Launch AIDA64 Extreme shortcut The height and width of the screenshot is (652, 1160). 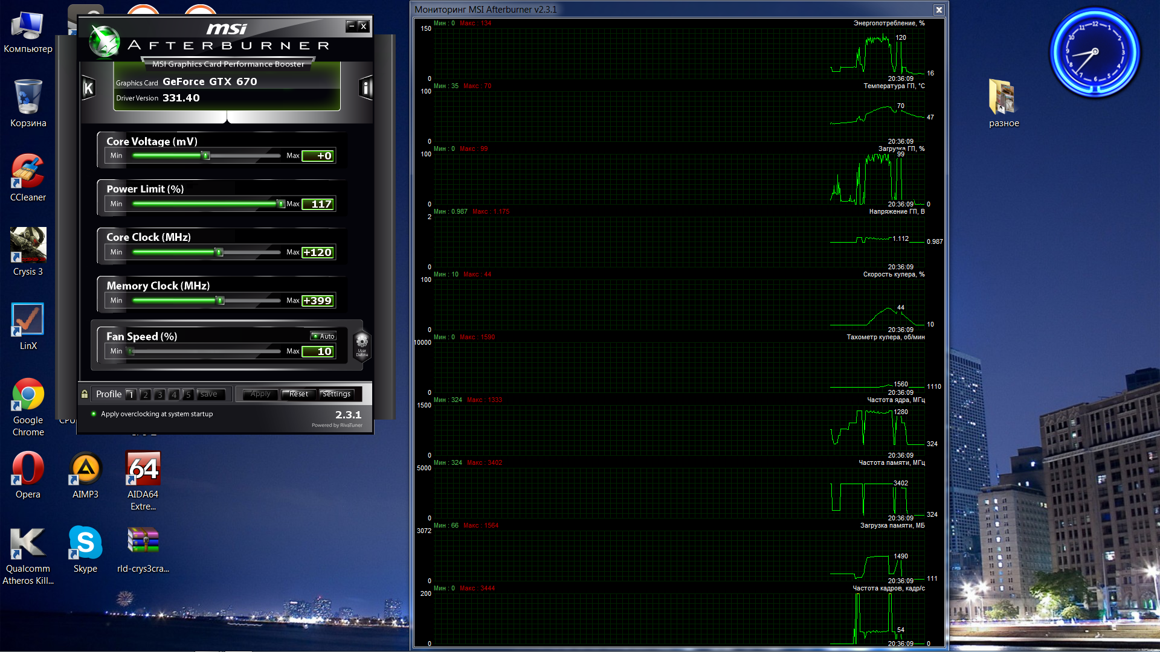(143, 469)
